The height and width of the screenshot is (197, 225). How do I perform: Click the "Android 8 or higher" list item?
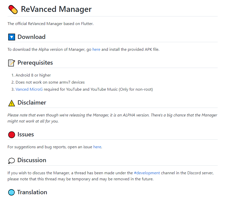33,75
